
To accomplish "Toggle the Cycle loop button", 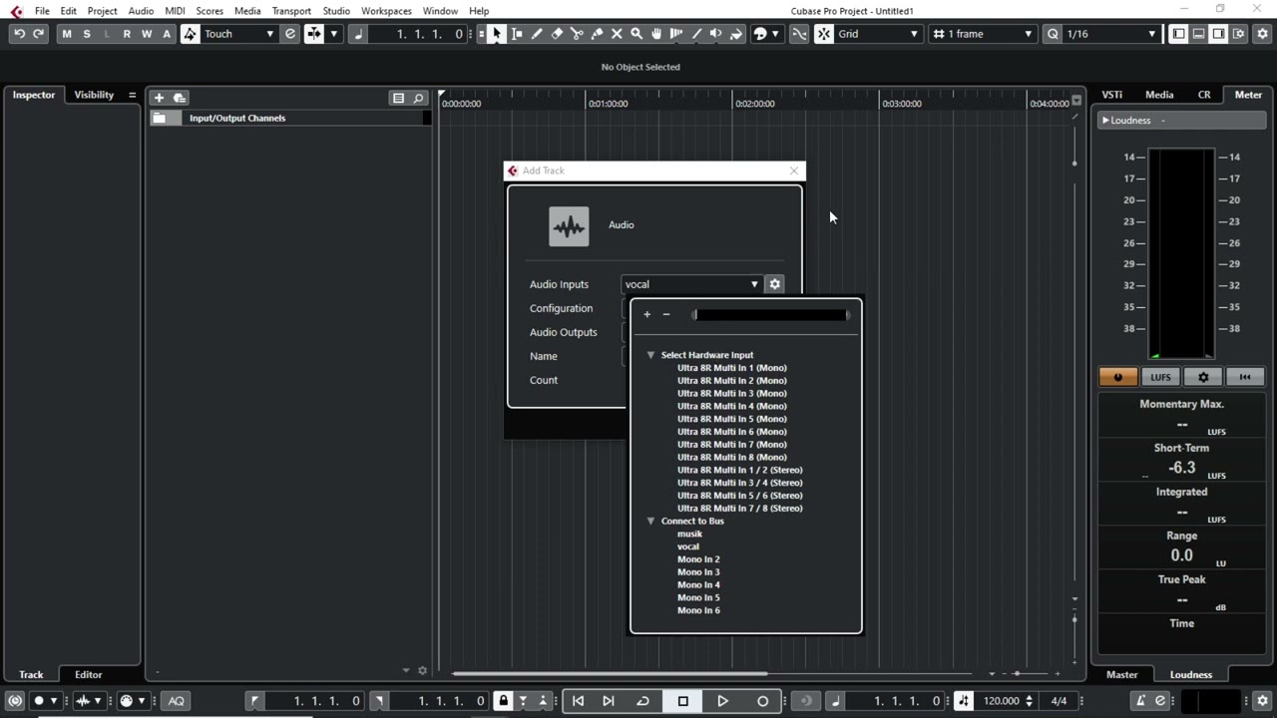I will pyautogui.click(x=643, y=701).
